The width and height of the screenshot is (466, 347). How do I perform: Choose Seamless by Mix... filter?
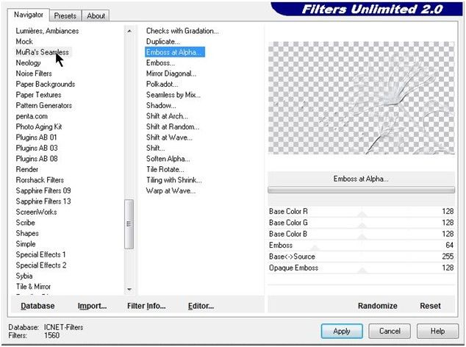click(173, 95)
